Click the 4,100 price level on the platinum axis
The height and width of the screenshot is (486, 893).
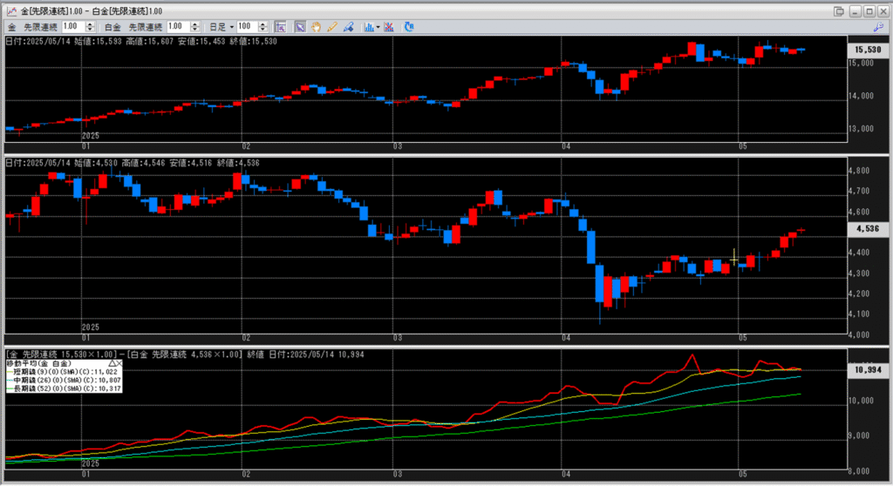[x=859, y=314]
